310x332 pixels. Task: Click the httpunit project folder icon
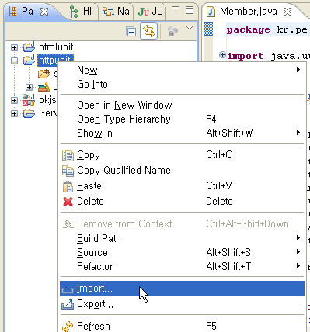[29, 60]
